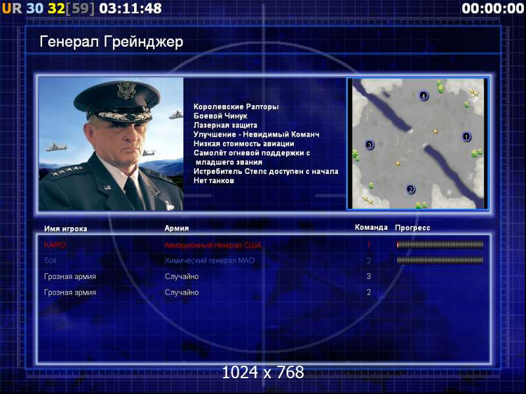Screen dimensions: 526x394
Task: Select the player name 'KARO'
Action: [x=55, y=245]
